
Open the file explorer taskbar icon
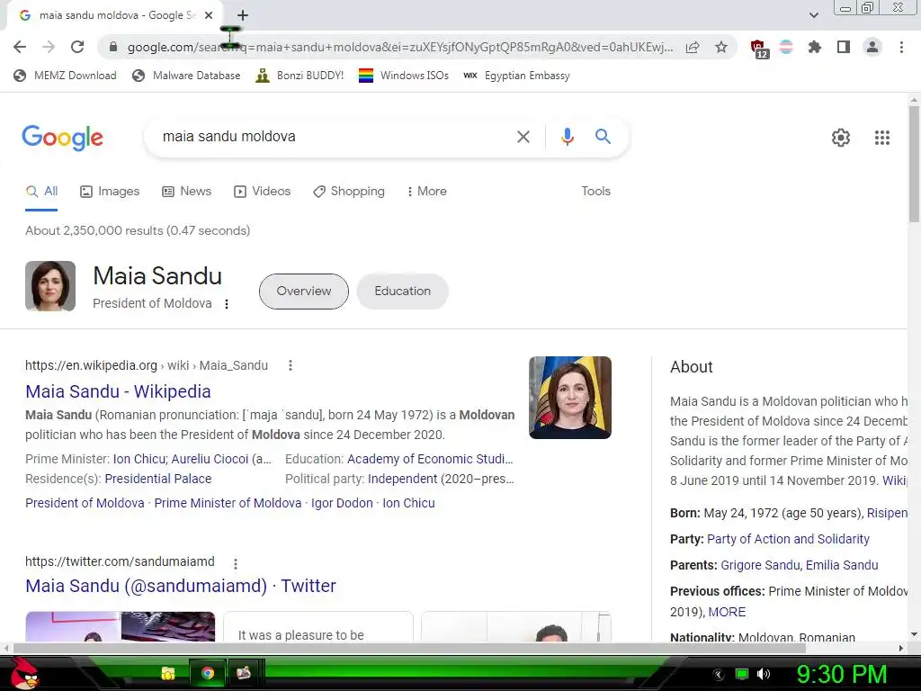coord(168,673)
